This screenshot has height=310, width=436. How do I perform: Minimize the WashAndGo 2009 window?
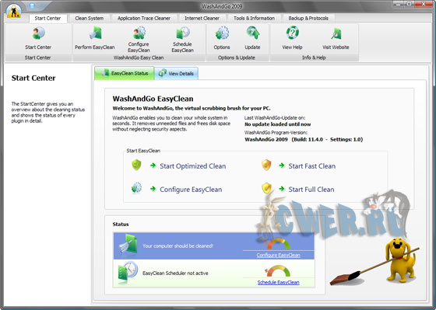click(398, 4)
